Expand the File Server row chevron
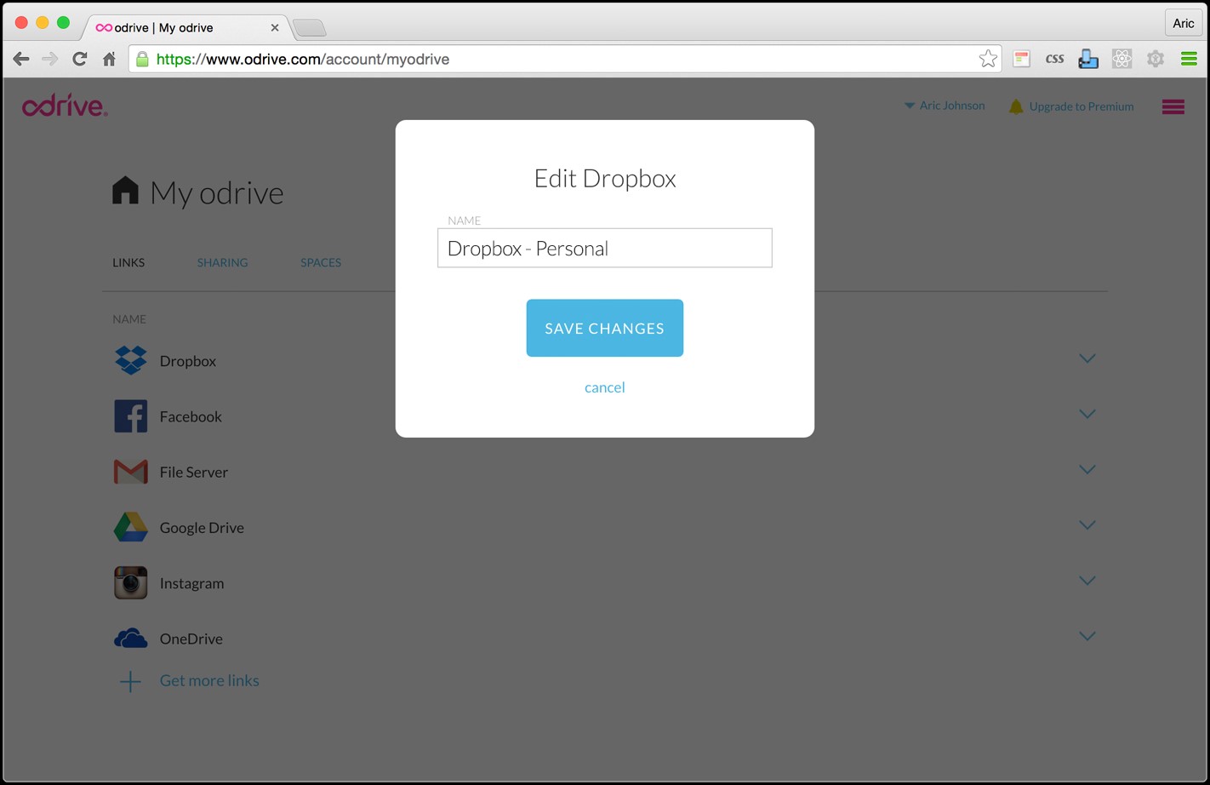This screenshot has width=1210, height=785. (1087, 469)
